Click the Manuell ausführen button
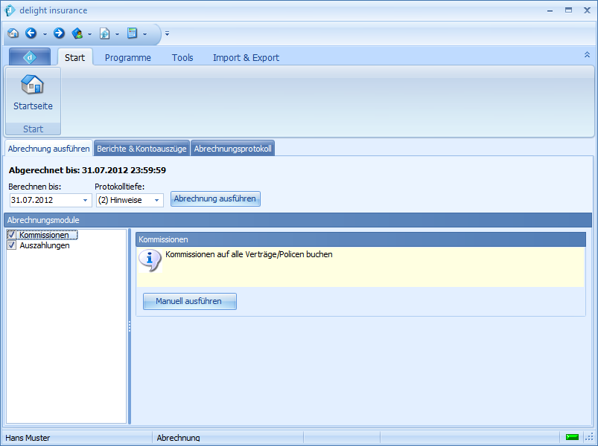Viewport: 598px width, 446px height. tap(189, 301)
